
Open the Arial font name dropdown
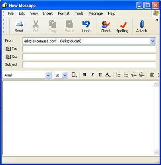pyautogui.click(x=48, y=75)
